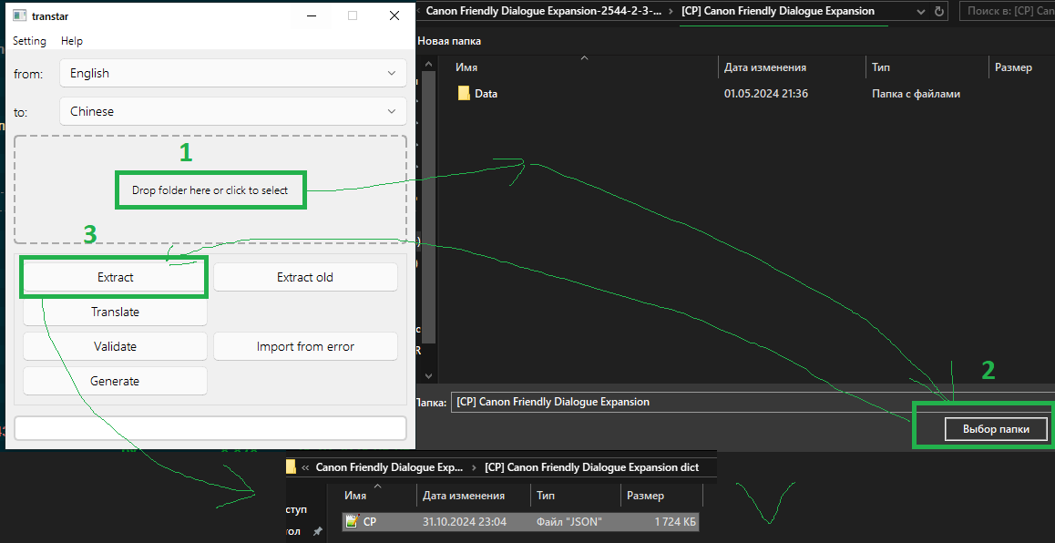
Task: Click the transtar app icon in title bar
Action: pos(18,15)
